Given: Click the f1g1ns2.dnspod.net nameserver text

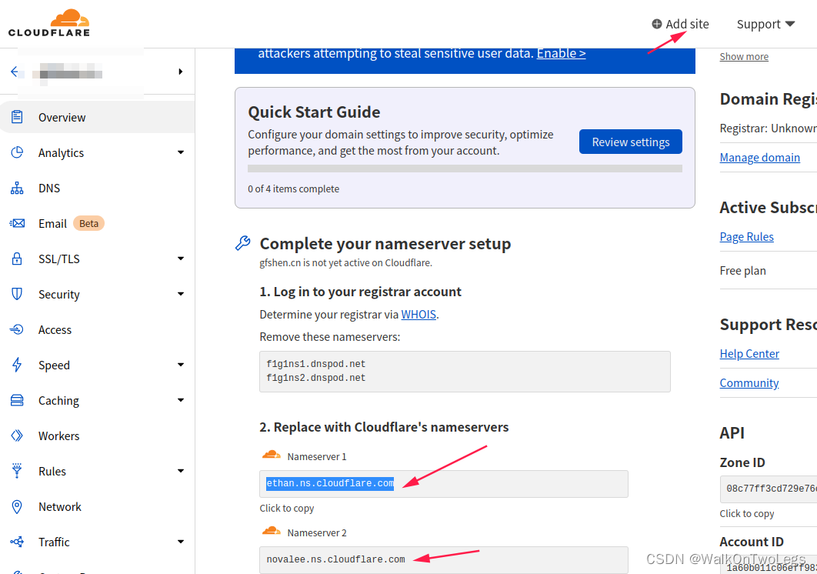Looking at the screenshot, I should (315, 378).
